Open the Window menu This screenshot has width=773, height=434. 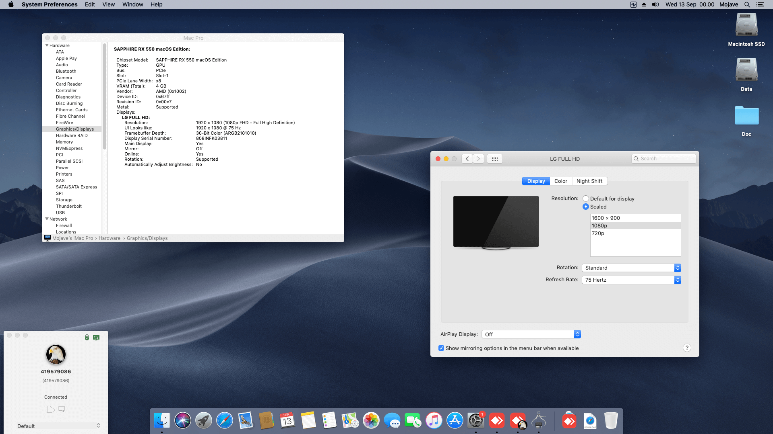tap(132, 4)
